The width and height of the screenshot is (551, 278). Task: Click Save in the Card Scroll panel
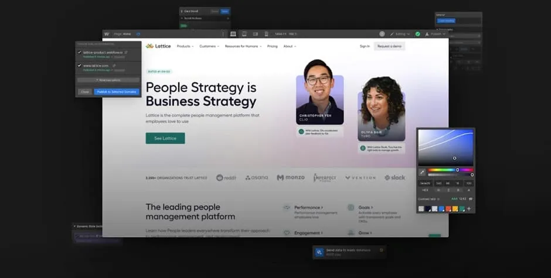225,11
